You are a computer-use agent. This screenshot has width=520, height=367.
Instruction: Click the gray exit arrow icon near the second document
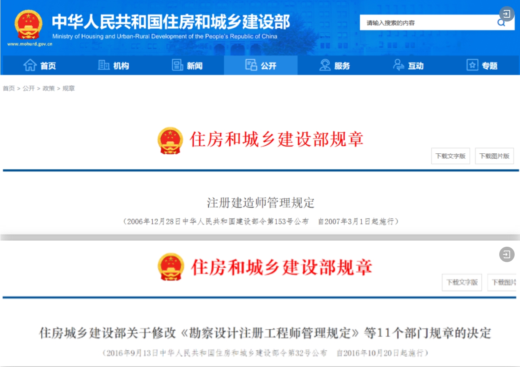[x=507, y=254]
